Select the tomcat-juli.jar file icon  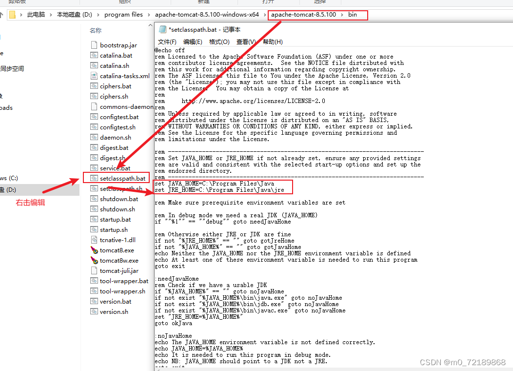pyautogui.click(x=93, y=270)
